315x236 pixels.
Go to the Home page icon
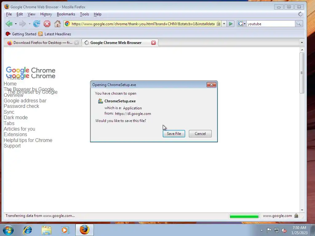(58, 24)
